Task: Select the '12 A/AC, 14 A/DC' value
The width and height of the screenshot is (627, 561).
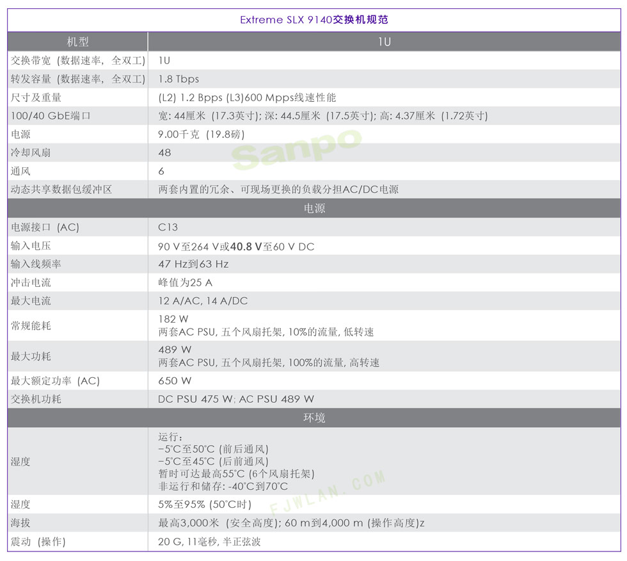Action: click(x=203, y=300)
